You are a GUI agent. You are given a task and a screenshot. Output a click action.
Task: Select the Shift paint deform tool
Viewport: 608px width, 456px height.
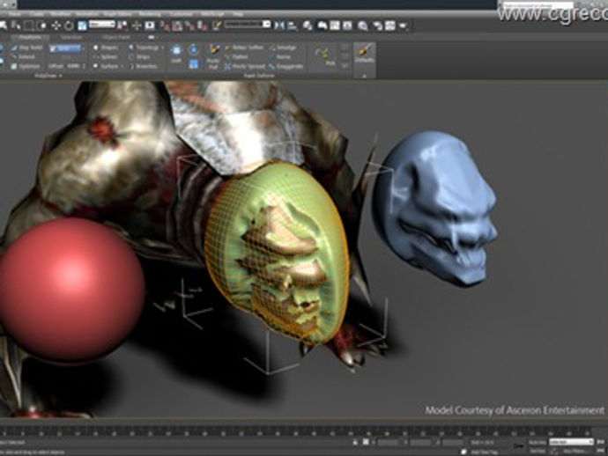point(176,55)
